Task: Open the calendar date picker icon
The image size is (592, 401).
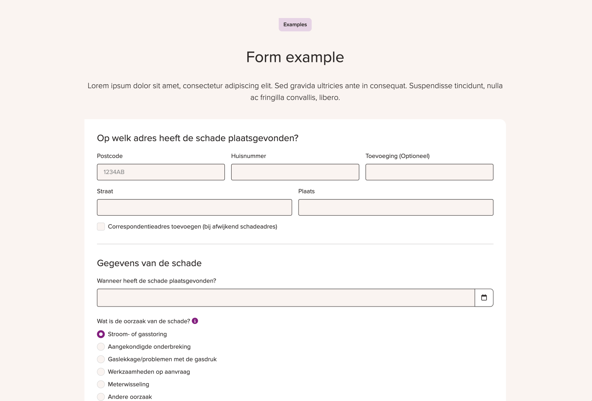Action: (484, 298)
